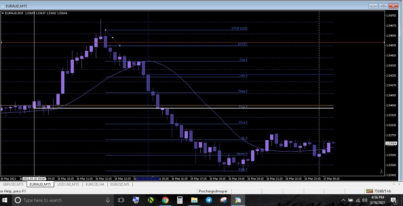Click the EURAUD chart window icon in title bar
Screen dimensions: 403x206
pos(2,6)
